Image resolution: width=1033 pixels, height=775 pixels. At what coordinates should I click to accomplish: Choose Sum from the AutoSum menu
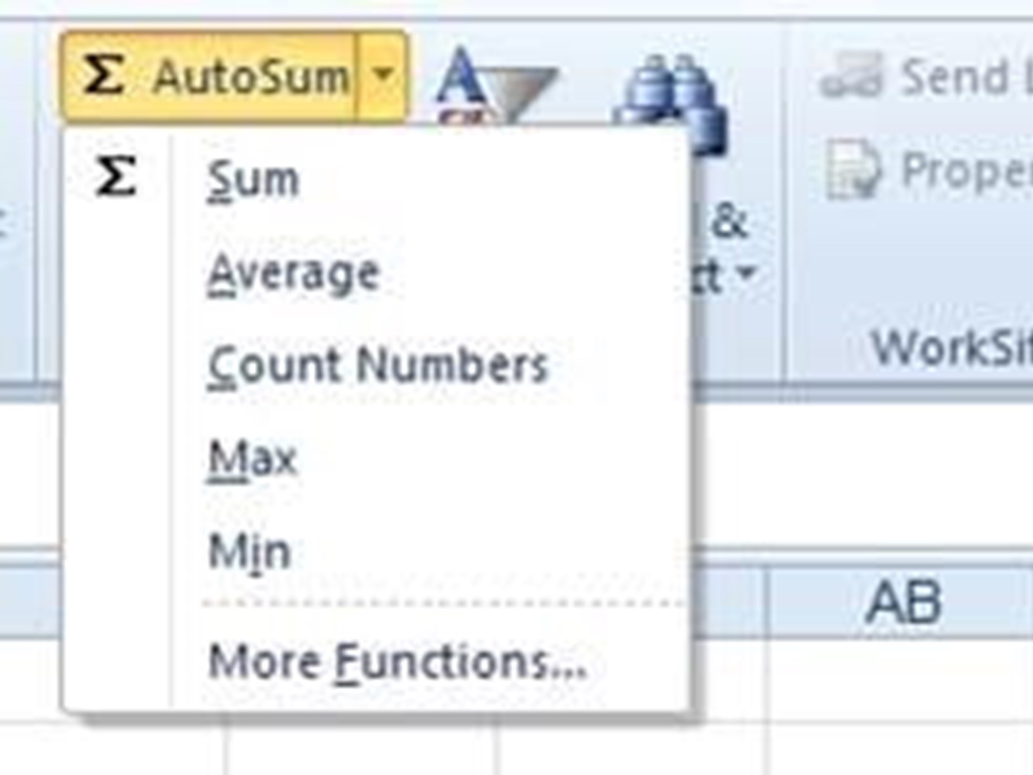coord(253,180)
